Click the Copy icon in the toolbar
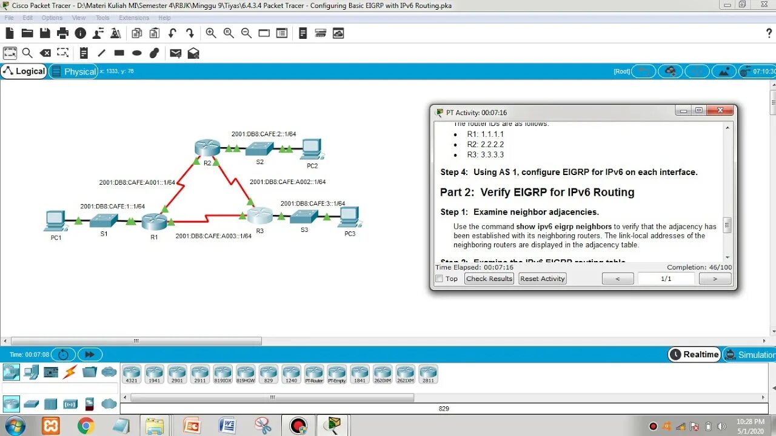The image size is (776, 436). (137, 33)
